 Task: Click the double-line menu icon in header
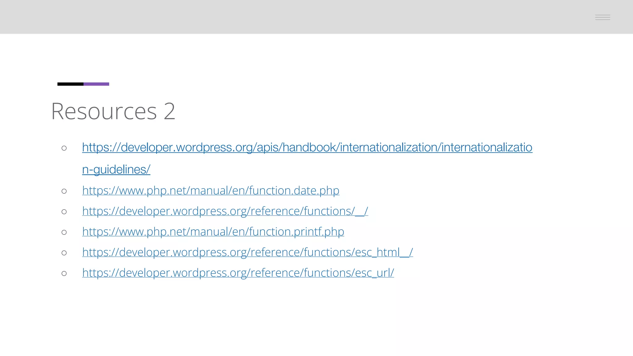coord(602,17)
